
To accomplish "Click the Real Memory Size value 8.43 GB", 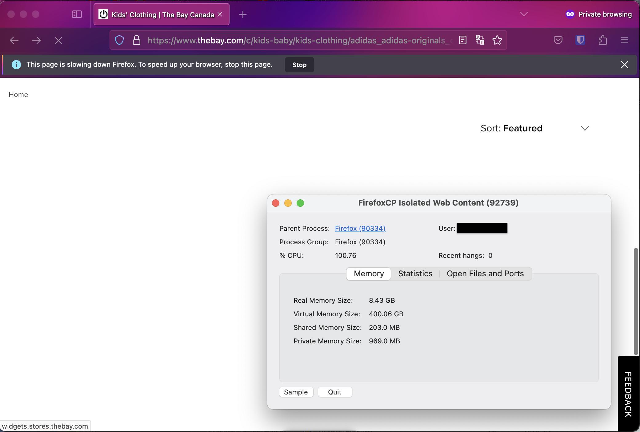I will tap(382, 300).
